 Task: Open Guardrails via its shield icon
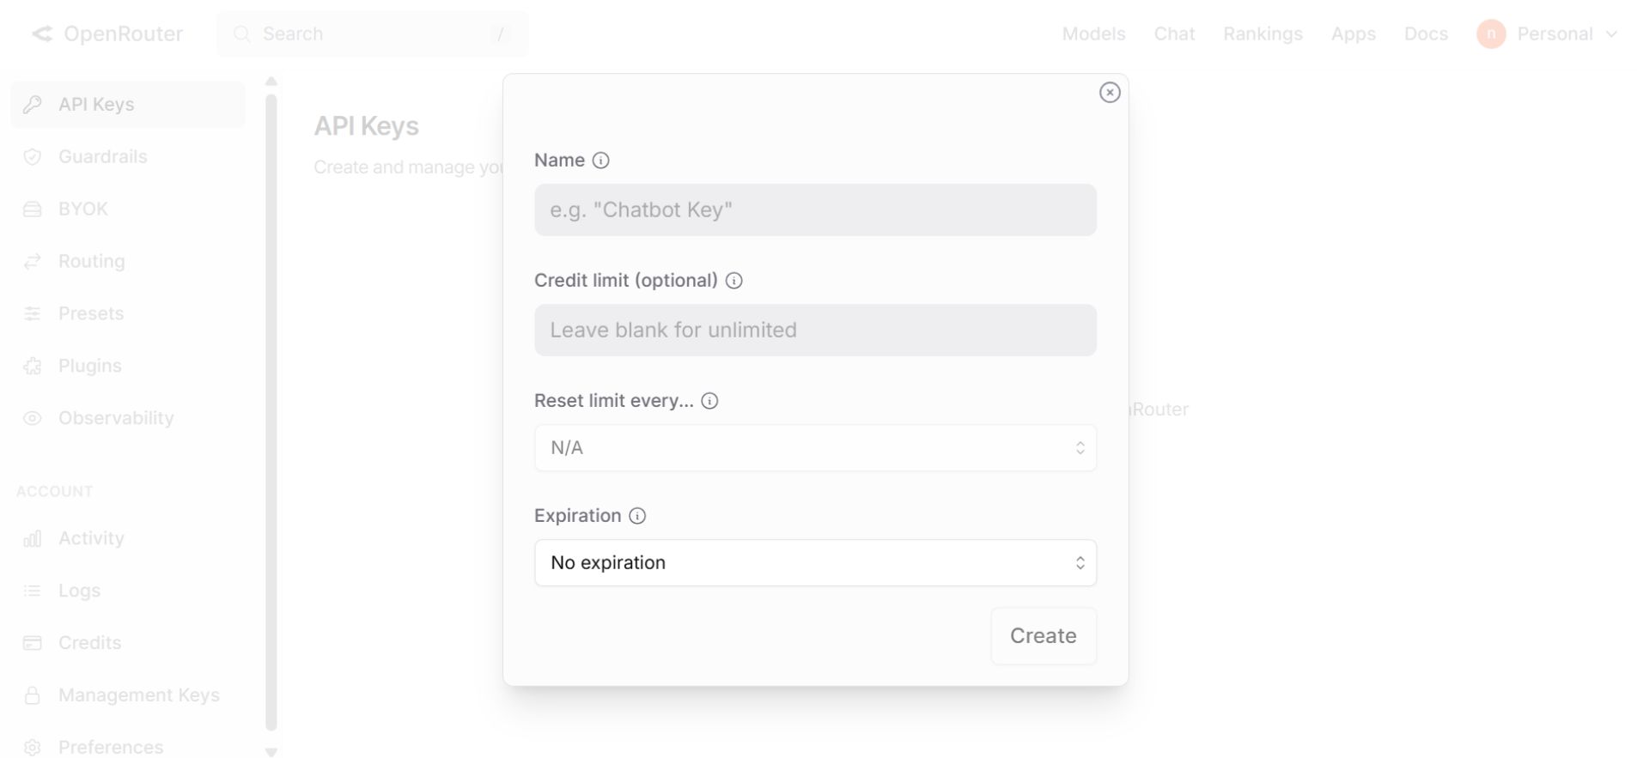coord(33,157)
